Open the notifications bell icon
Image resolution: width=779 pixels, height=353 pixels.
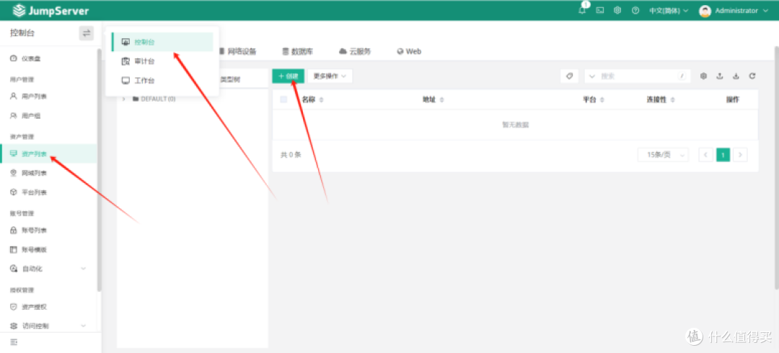pos(582,10)
